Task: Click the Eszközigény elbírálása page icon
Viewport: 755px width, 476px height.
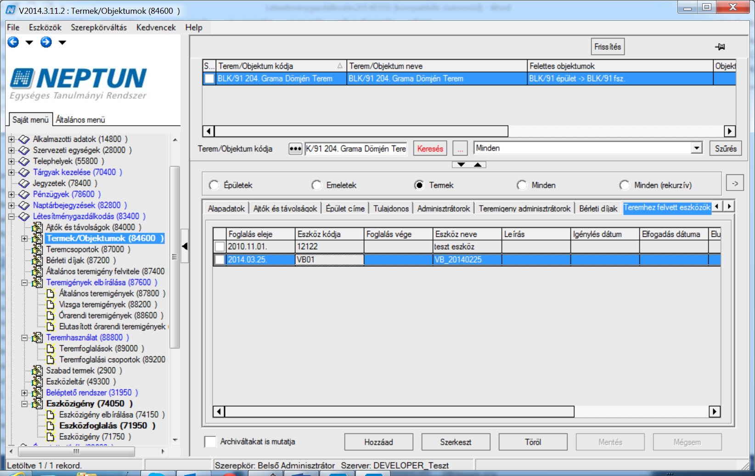Action: (x=51, y=414)
